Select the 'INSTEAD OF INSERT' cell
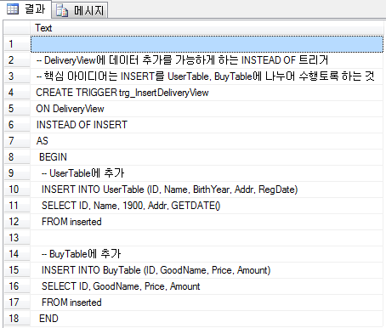This screenshot has width=386, height=328. coord(207,125)
